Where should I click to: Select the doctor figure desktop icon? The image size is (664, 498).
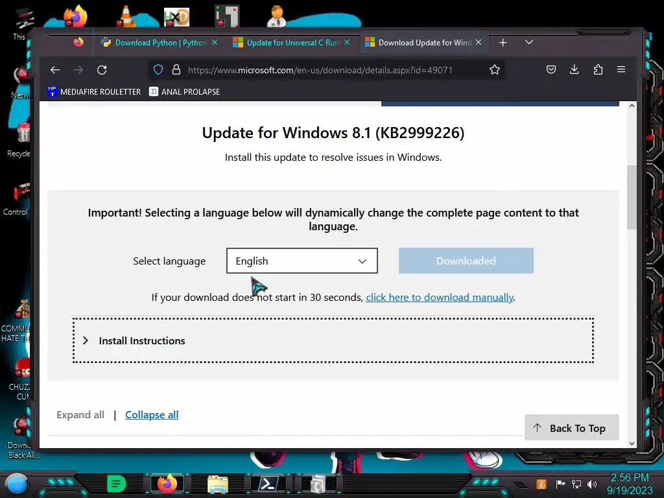(276, 16)
